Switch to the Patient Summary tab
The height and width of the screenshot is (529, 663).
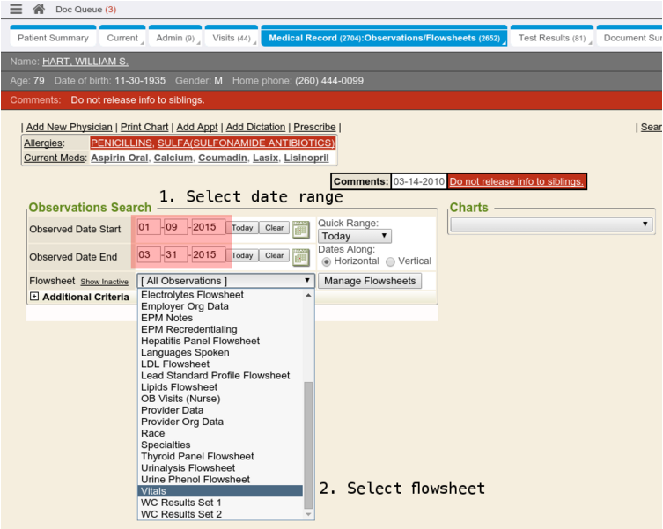point(54,39)
